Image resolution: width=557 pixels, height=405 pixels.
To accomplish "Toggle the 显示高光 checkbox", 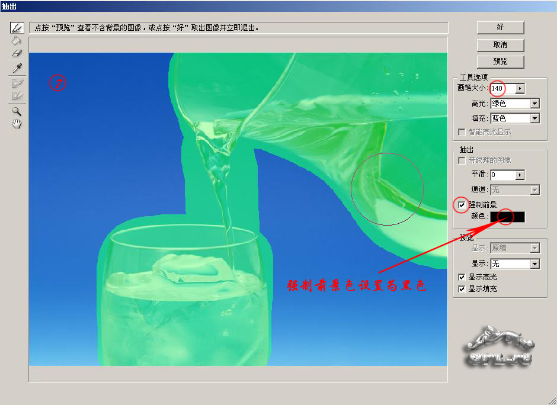I will coord(462,277).
